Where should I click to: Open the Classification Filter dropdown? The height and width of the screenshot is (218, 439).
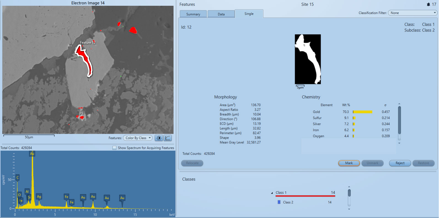coord(413,13)
